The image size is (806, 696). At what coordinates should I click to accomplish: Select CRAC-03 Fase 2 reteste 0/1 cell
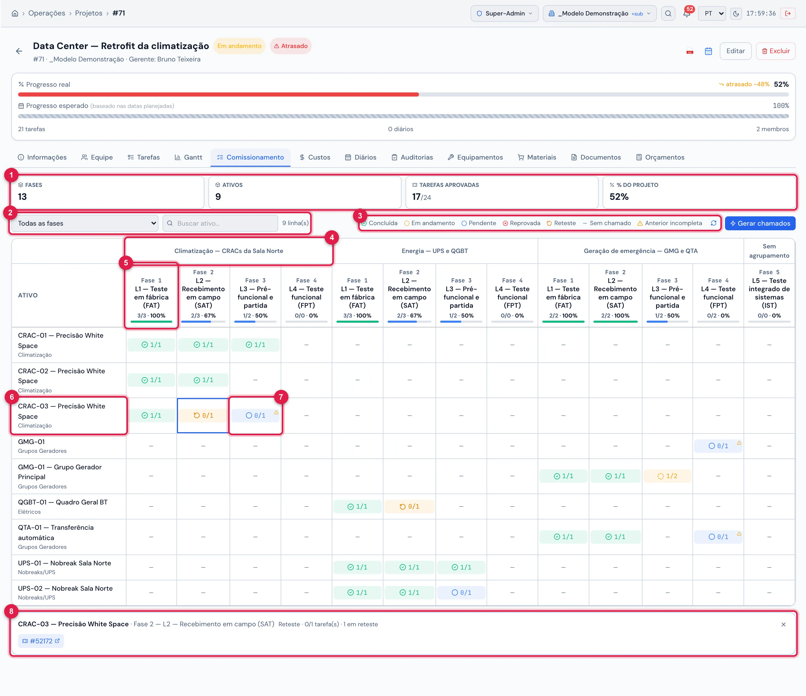tap(204, 416)
